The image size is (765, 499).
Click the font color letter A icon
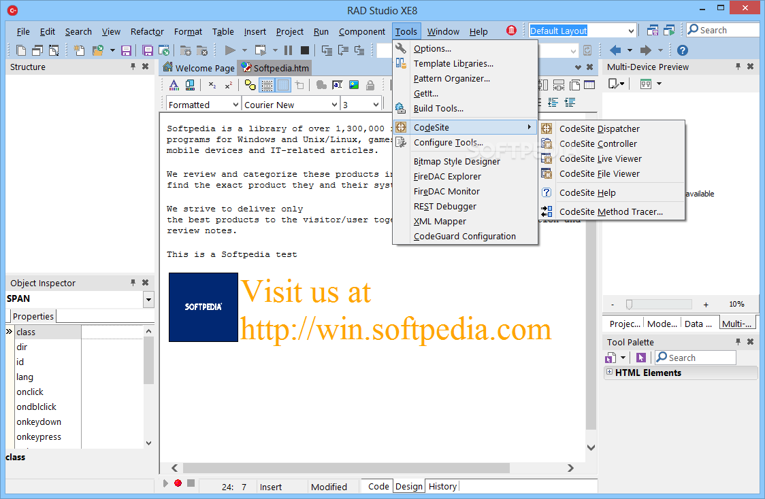(174, 85)
